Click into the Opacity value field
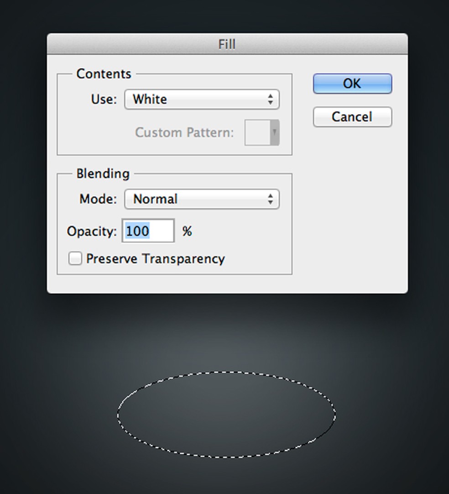Image resolution: width=449 pixels, height=494 pixels. (x=148, y=231)
